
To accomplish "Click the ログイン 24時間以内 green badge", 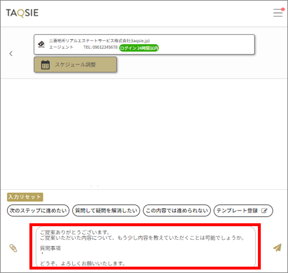I will click(139, 48).
